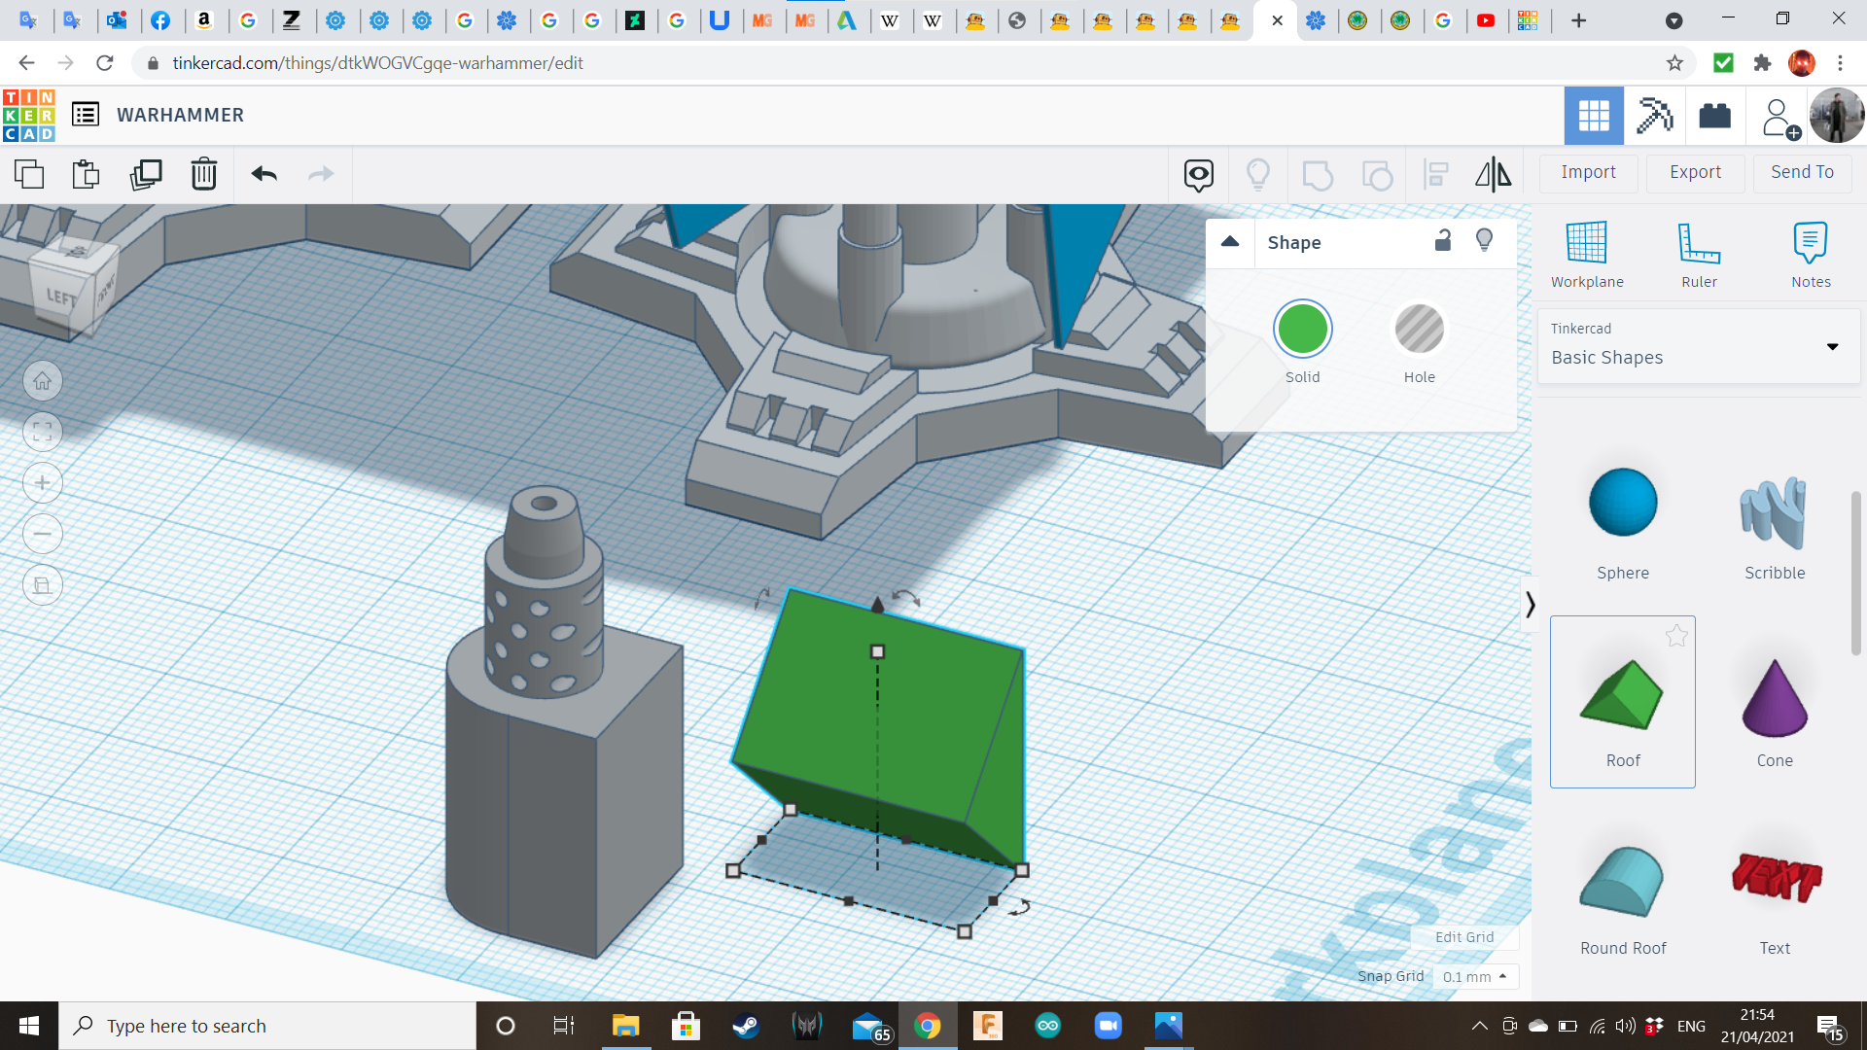This screenshot has height=1050, width=1867.
Task: Select the Round Roof shape thumbnail
Action: pyautogui.click(x=1622, y=883)
